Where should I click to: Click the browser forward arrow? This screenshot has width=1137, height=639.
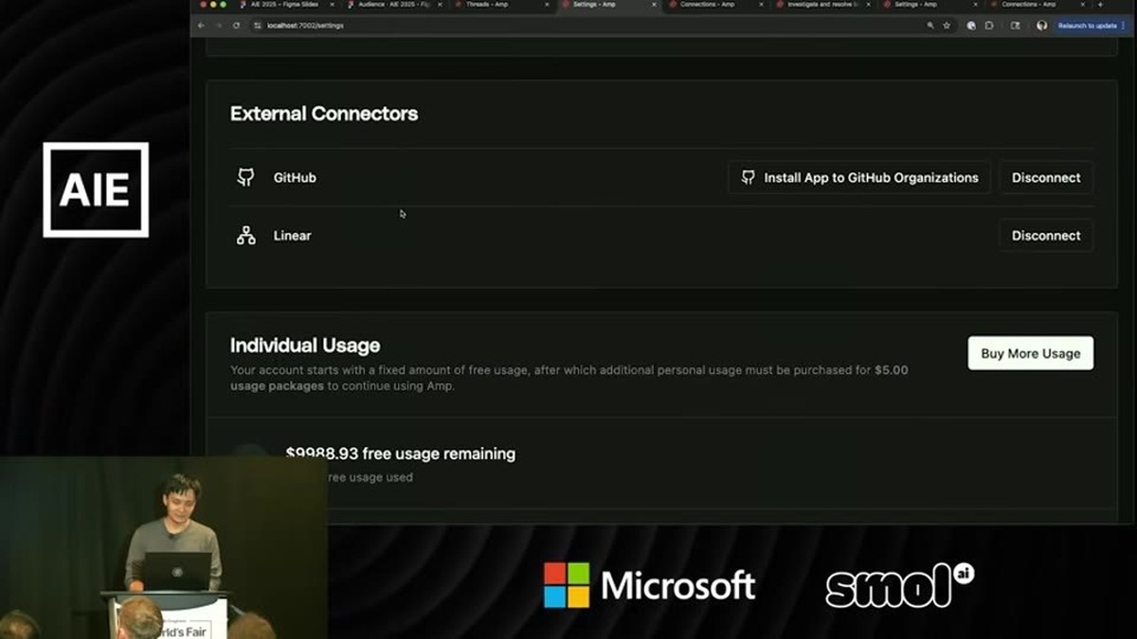pos(218,26)
